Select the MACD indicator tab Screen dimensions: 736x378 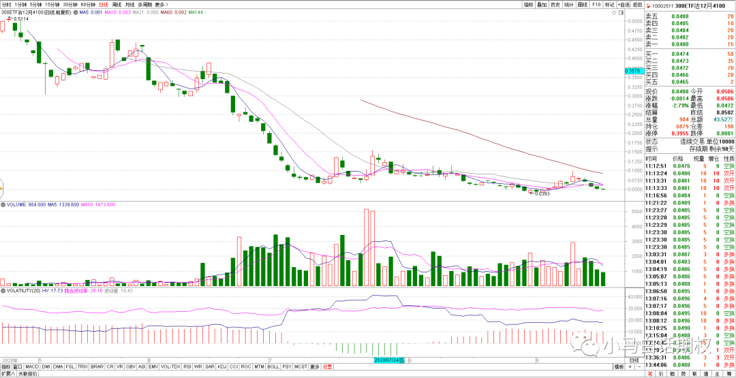tap(32, 366)
